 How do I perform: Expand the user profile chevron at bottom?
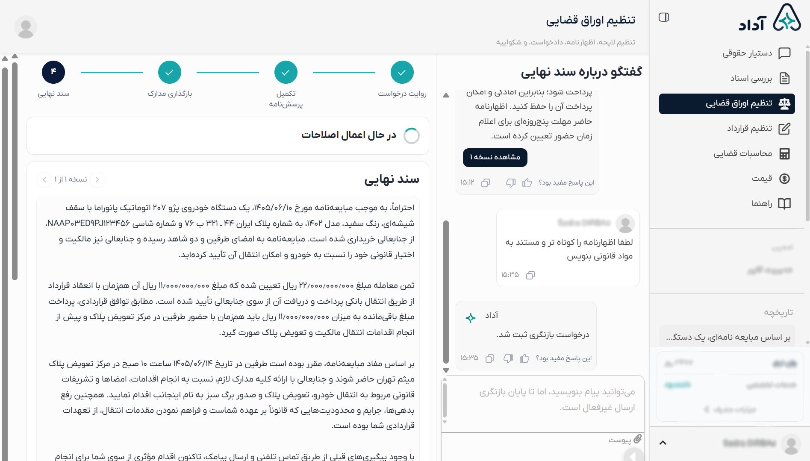(x=663, y=443)
